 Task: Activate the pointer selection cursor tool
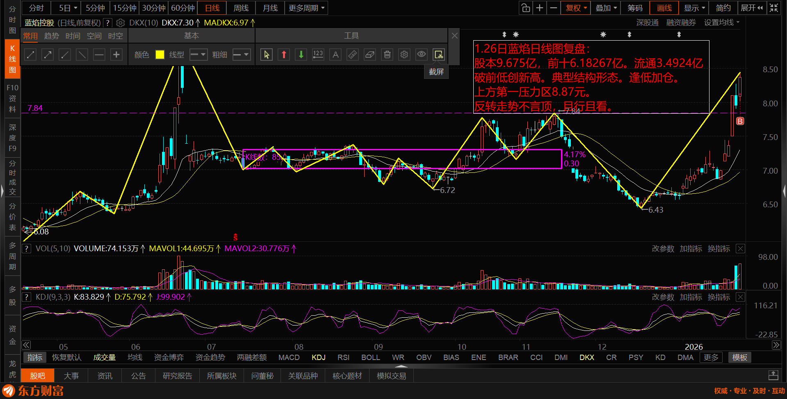point(267,55)
